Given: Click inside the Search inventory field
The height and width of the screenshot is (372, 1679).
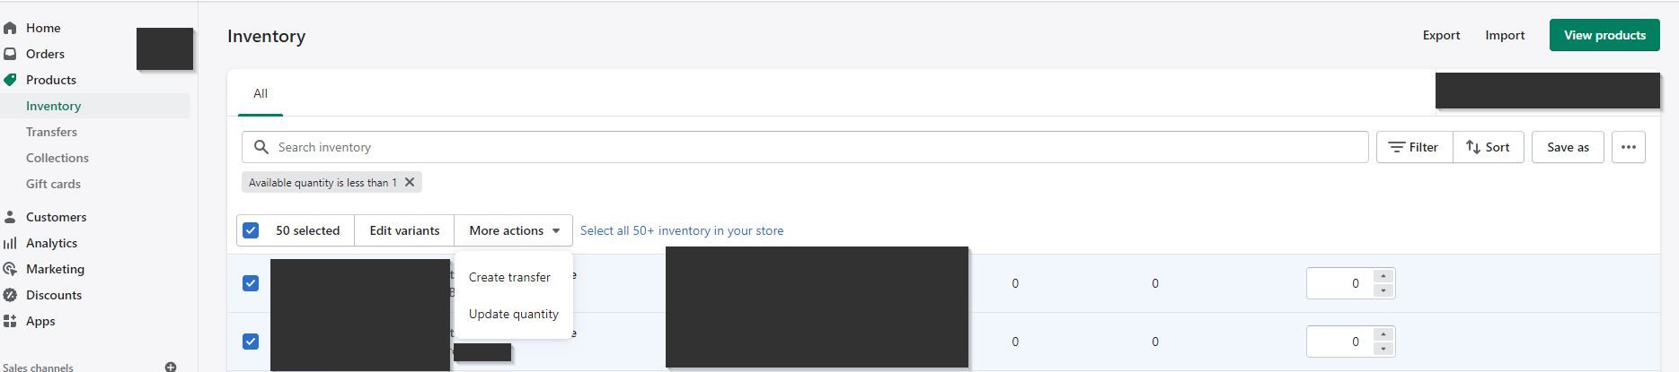Looking at the screenshot, I should point(809,147).
